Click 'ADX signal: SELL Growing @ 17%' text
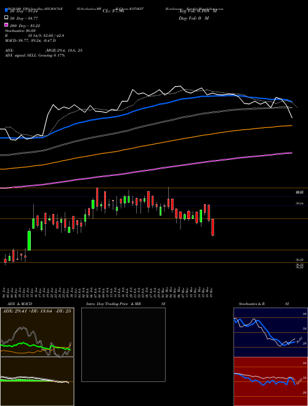 point(34,55)
